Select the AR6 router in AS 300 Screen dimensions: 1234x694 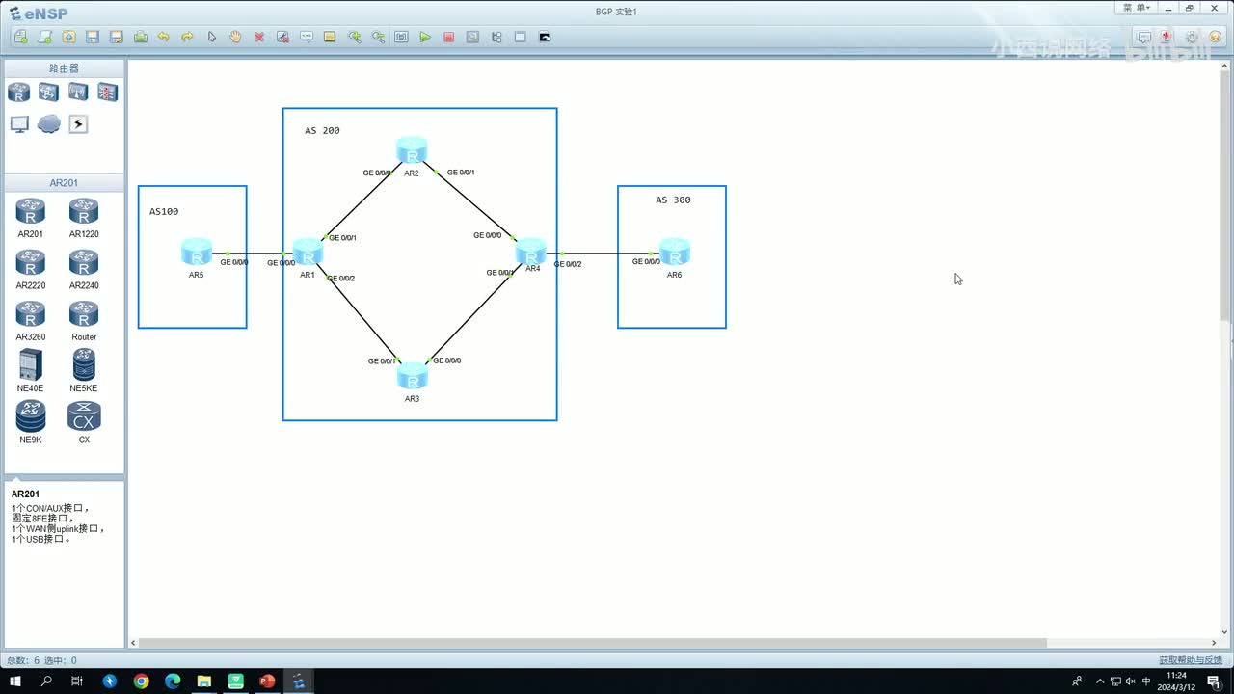tap(674, 252)
